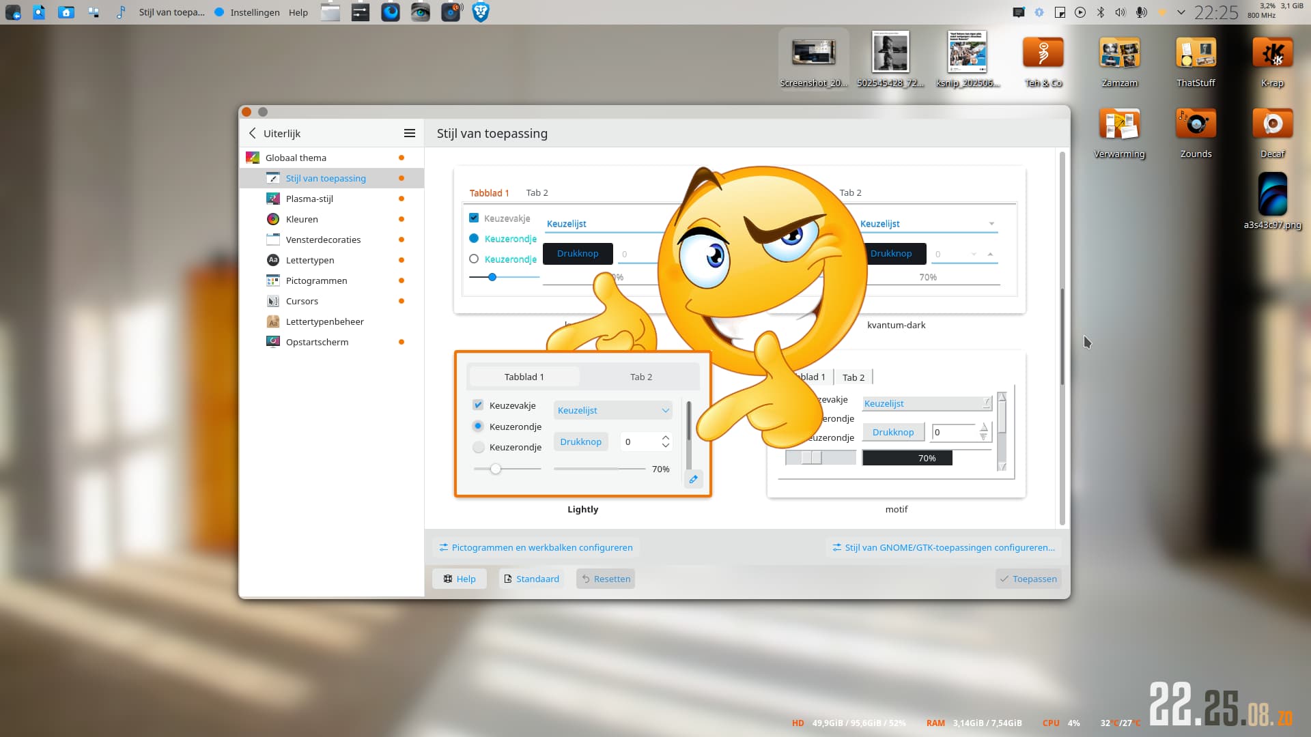This screenshot has height=737, width=1311.
Task: Click the slider handle in motif preview
Action: point(811,458)
